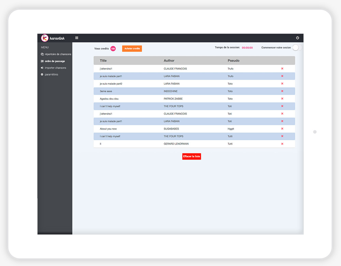
Task: Enable the Commencer votre session switch
Action: tap(297, 48)
